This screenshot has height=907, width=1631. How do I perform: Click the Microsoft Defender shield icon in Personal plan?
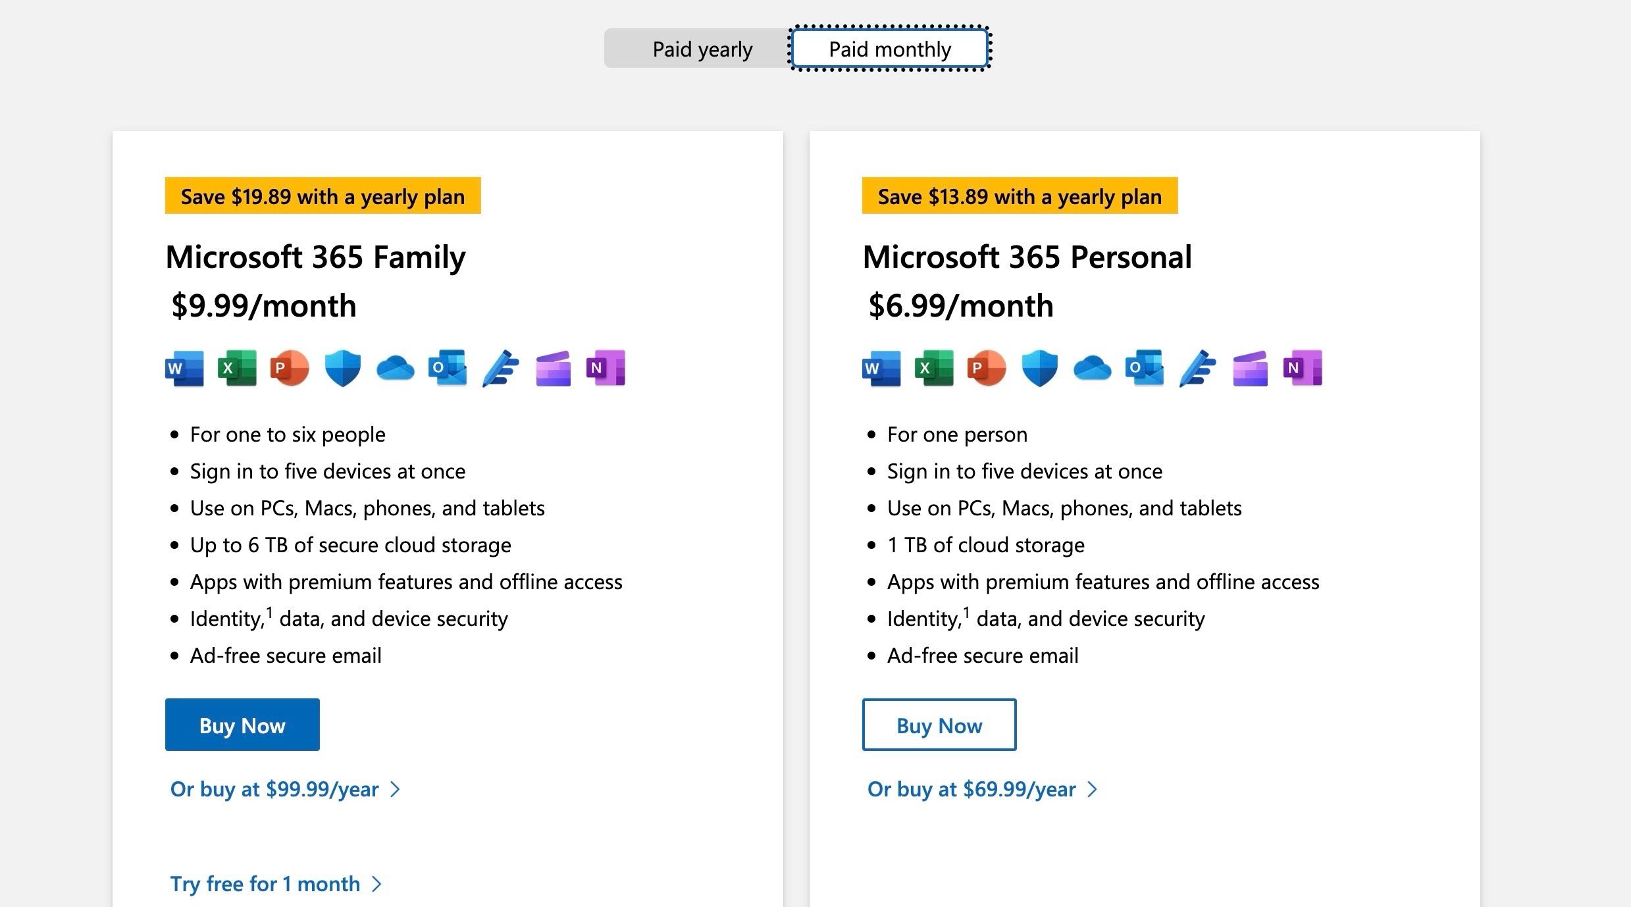[x=1039, y=368]
